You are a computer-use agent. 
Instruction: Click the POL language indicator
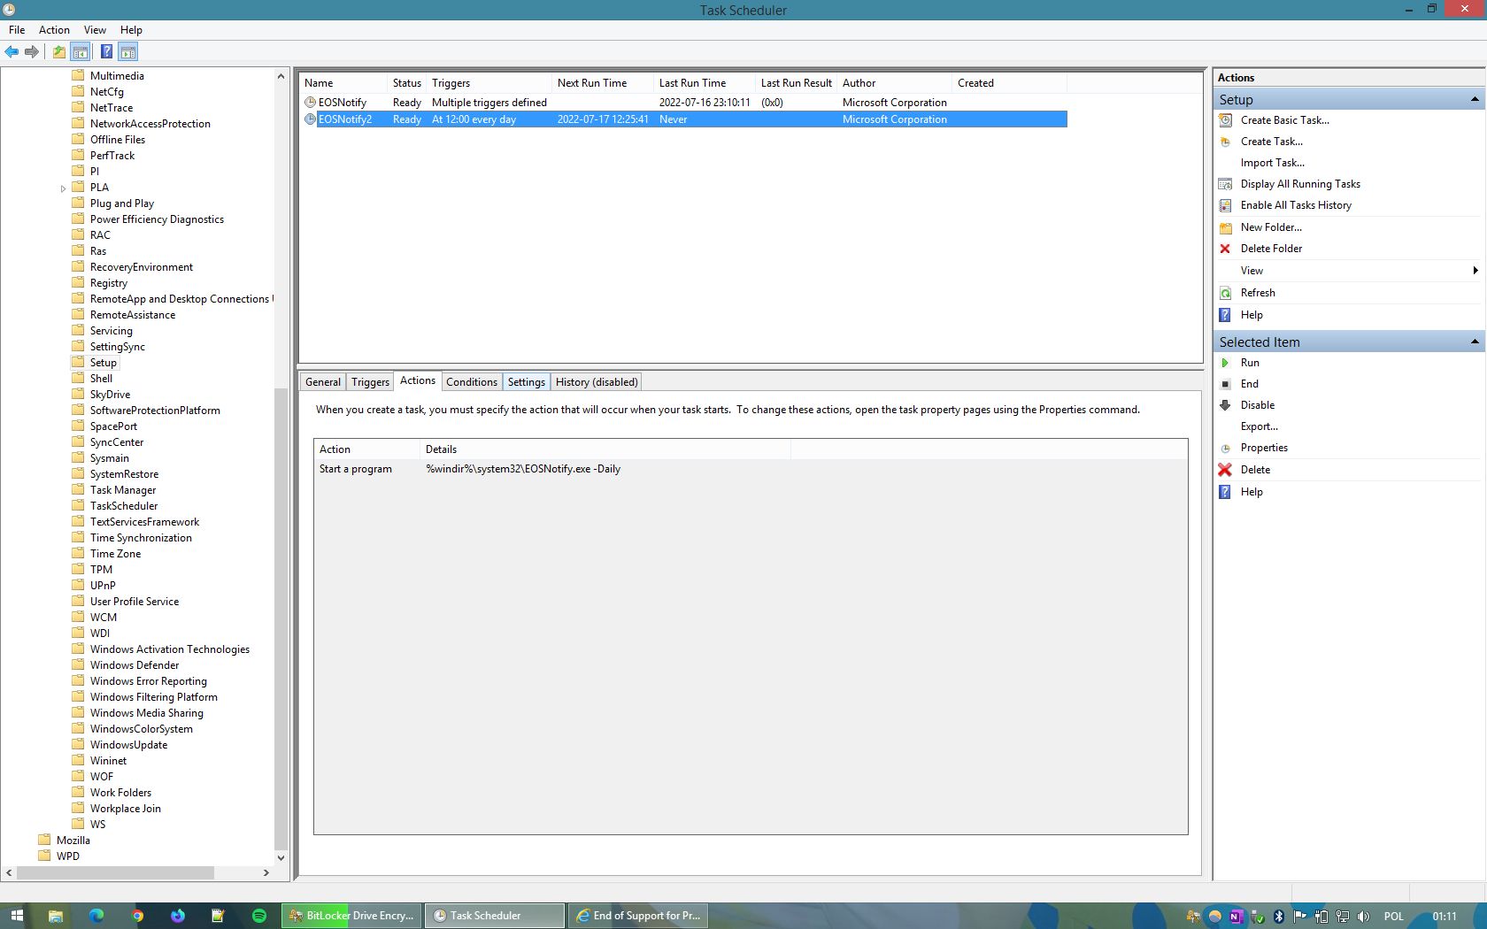coord(1393,917)
